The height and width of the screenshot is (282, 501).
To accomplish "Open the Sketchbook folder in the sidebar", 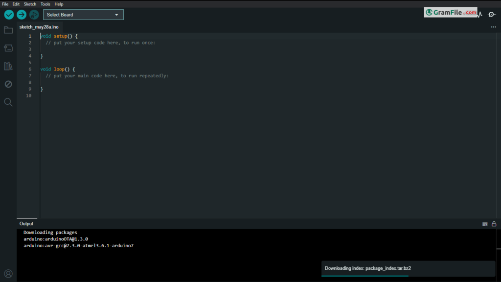I will coord(8,30).
